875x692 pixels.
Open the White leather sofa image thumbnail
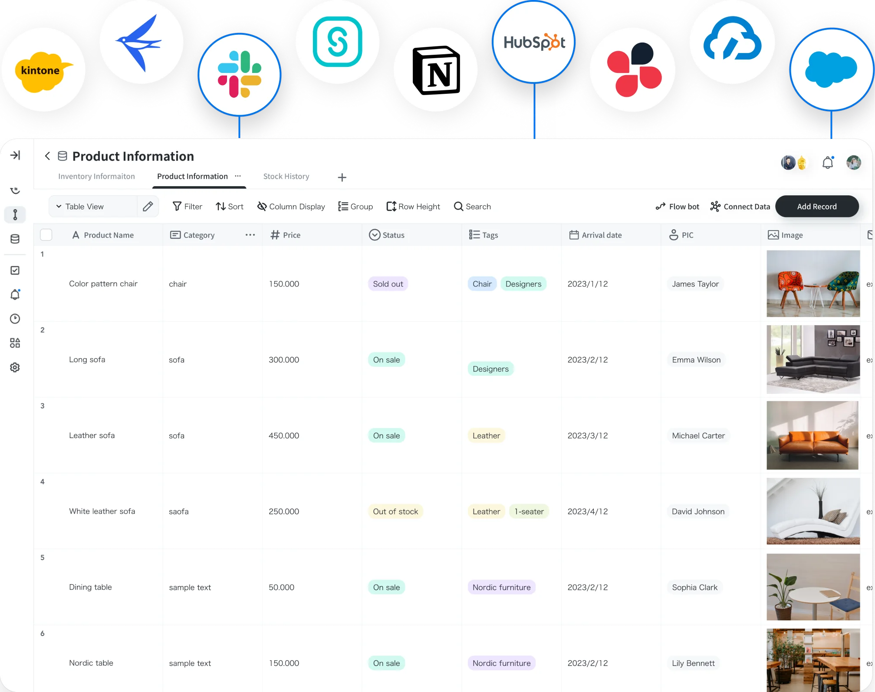click(x=813, y=511)
